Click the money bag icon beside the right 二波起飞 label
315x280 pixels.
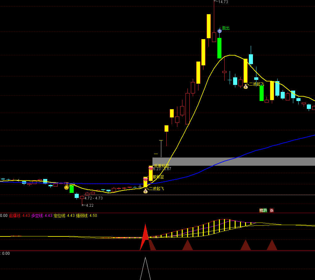pyautogui.click(x=246, y=86)
